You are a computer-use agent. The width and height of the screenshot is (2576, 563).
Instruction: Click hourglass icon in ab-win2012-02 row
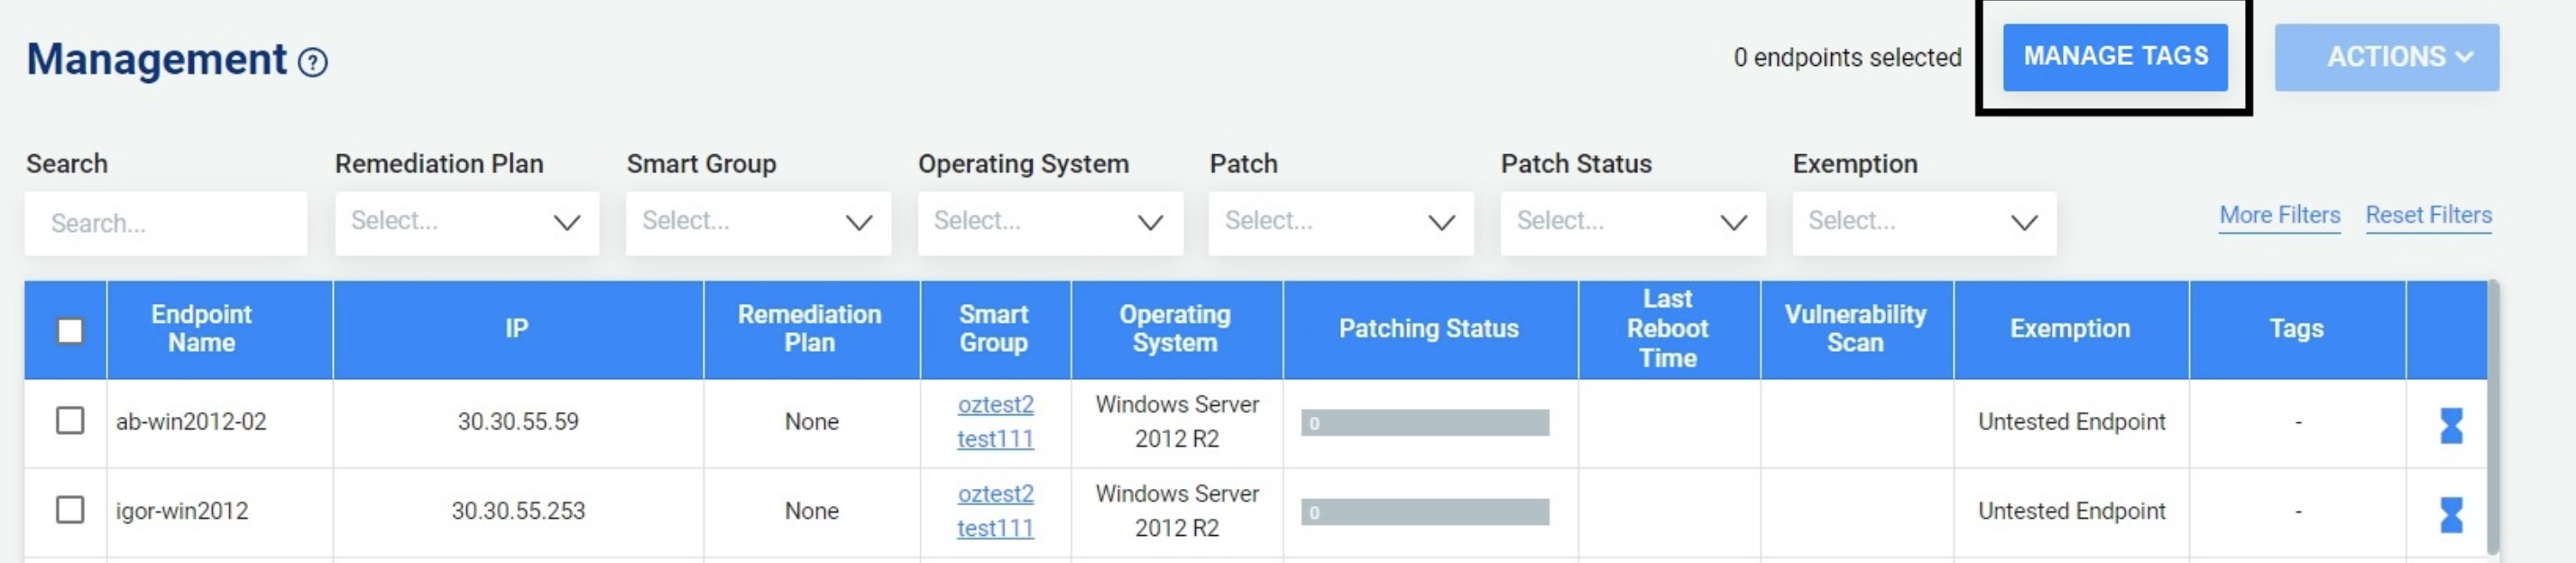point(2451,425)
